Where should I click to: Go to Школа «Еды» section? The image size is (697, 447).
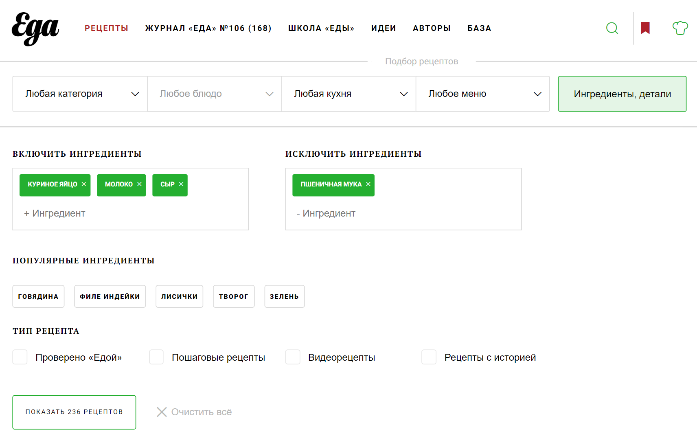pyautogui.click(x=321, y=28)
